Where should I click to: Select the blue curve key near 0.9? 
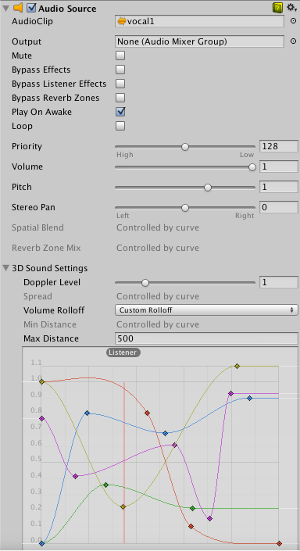(249, 398)
